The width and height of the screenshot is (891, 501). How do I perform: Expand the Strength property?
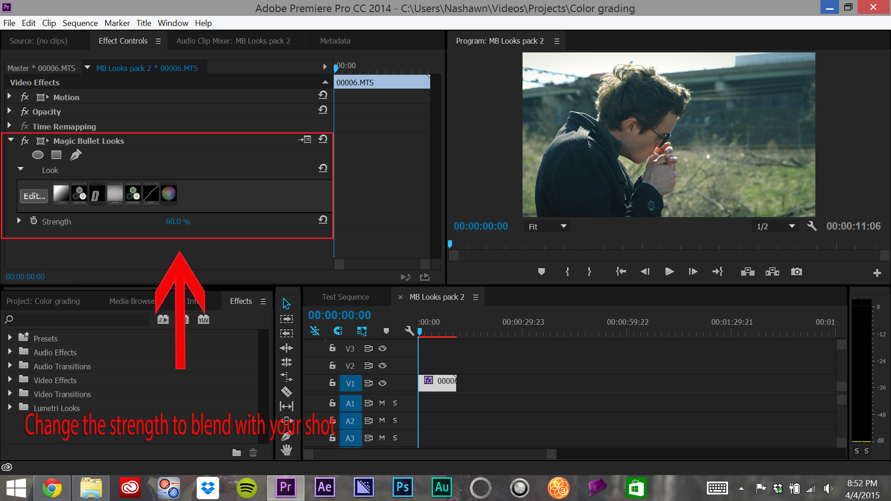(19, 221)
